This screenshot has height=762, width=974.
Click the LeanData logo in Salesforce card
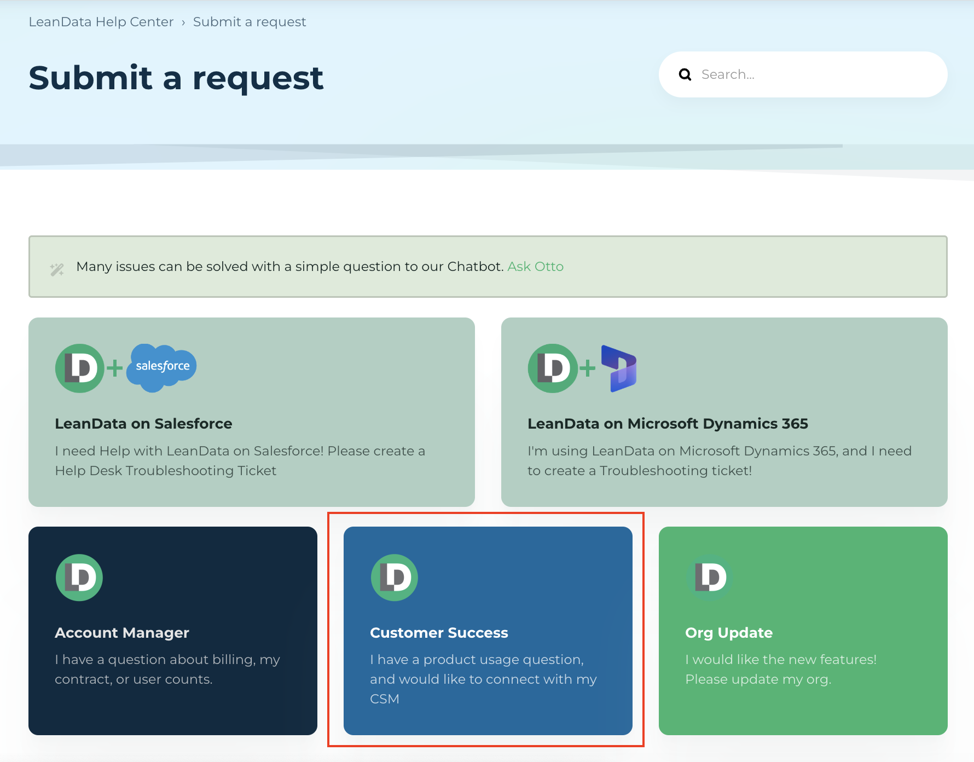click(80, 368)
